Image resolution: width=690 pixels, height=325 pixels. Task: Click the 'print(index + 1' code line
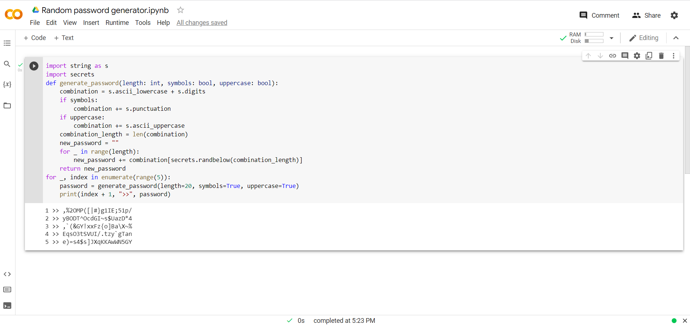coord(115,194)
